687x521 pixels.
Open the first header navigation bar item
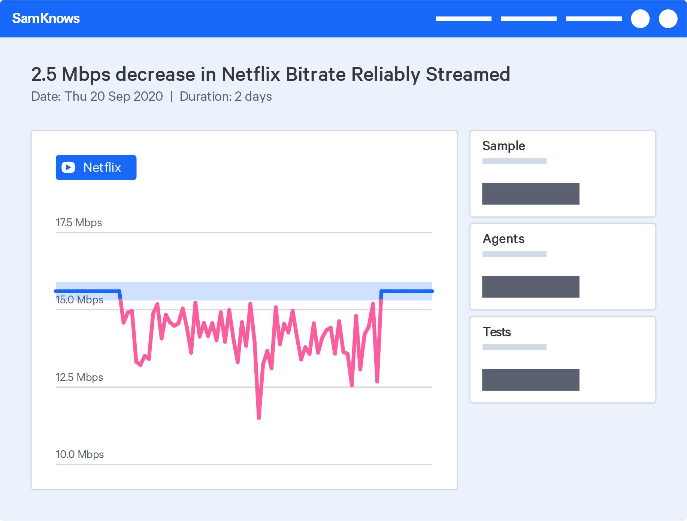(x=463, y=19)
